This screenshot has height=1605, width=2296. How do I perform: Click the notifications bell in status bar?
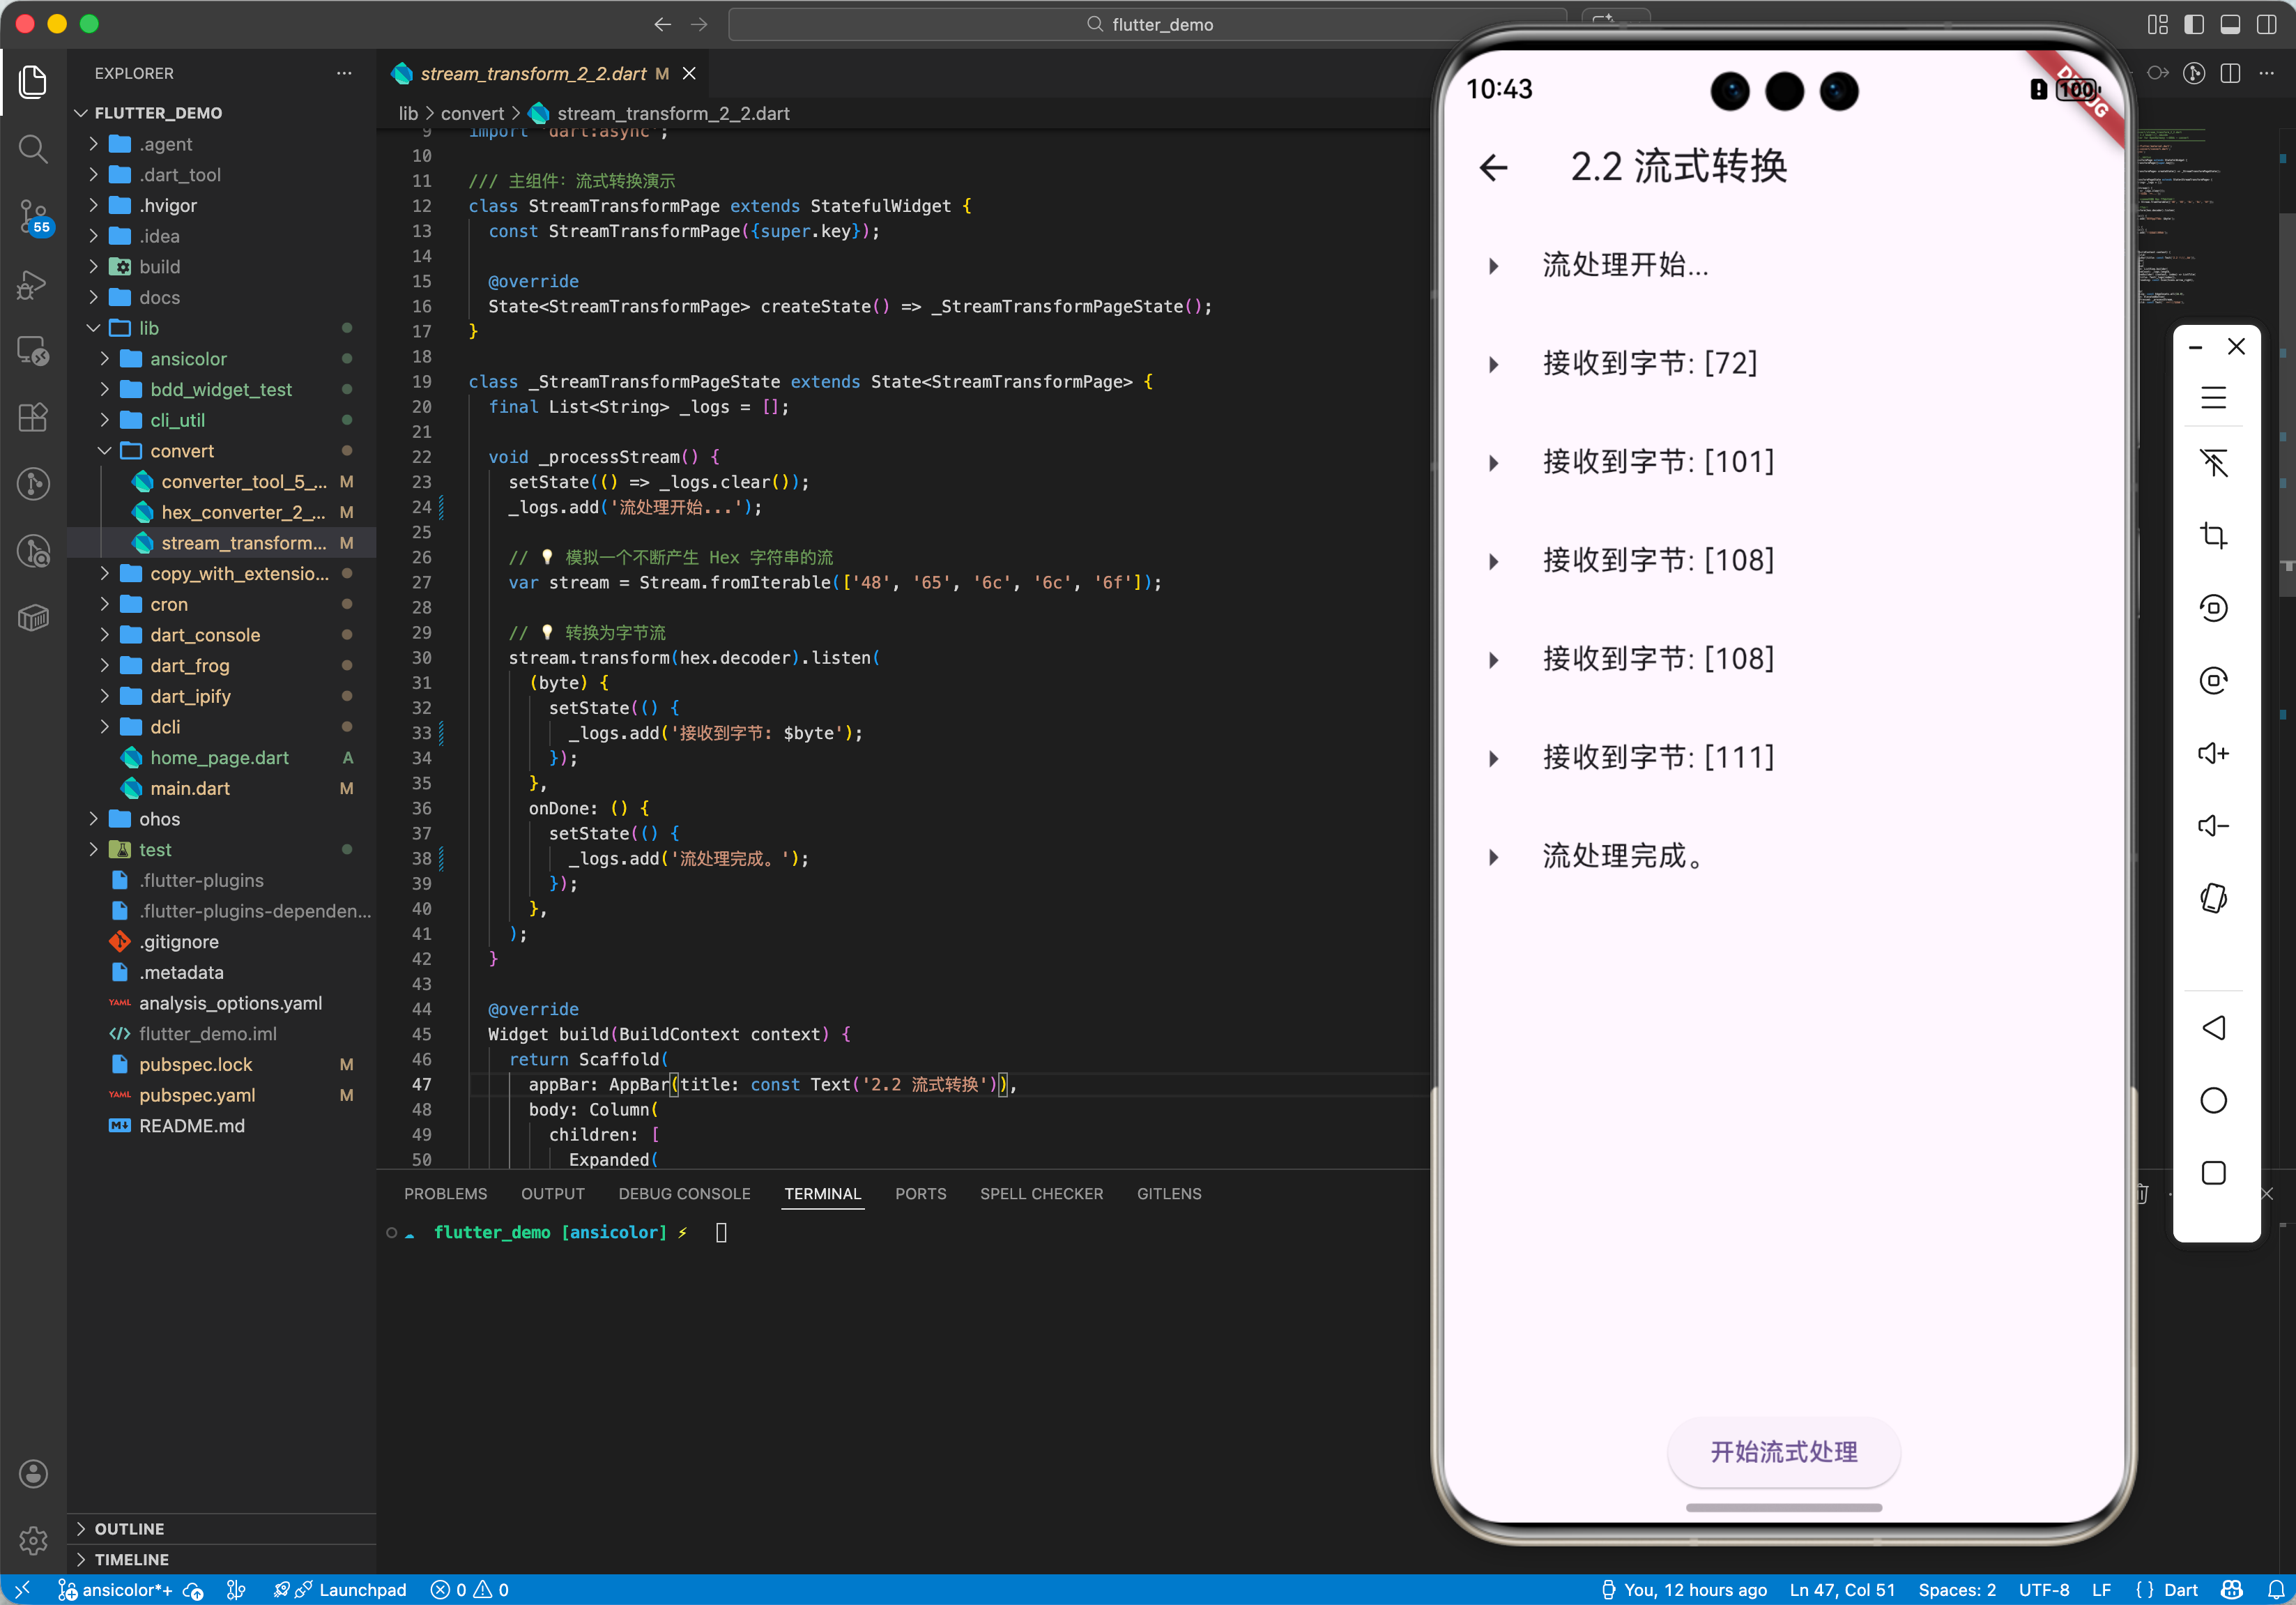coord(2275,1589)
